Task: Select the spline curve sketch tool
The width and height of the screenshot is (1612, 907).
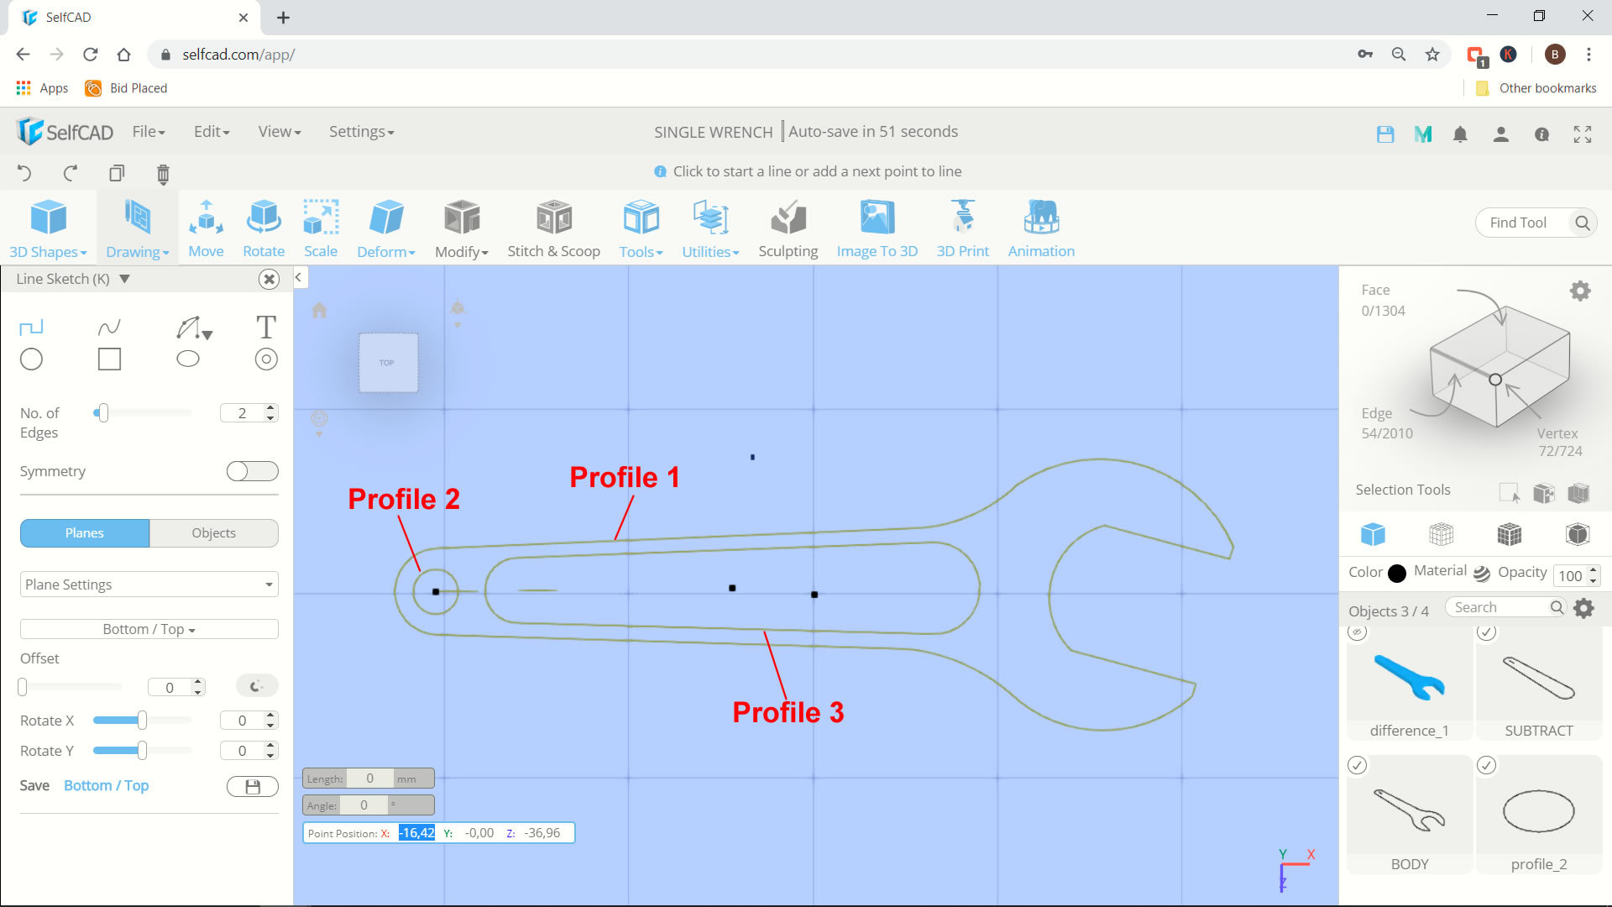Action: (x=109, y=327)
